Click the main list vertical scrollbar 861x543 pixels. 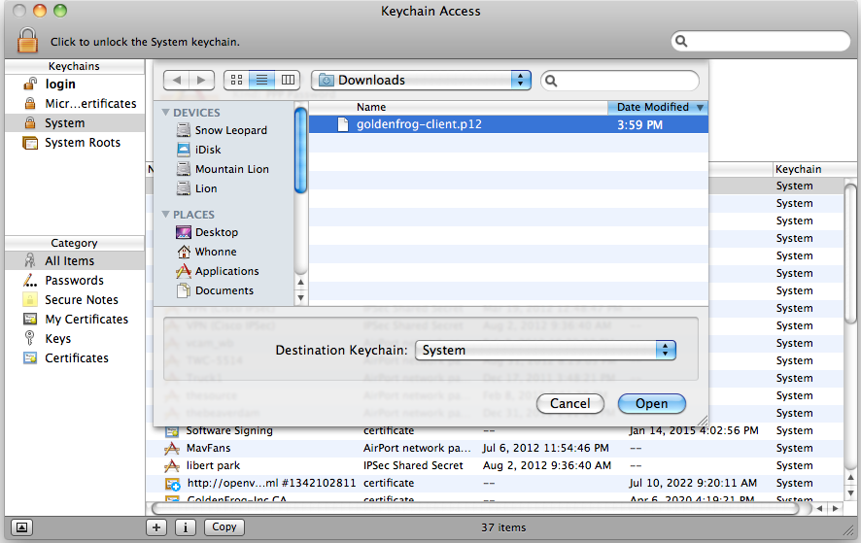[x=850, y=254]
